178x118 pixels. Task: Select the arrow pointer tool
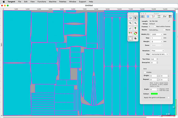(135, 18)
